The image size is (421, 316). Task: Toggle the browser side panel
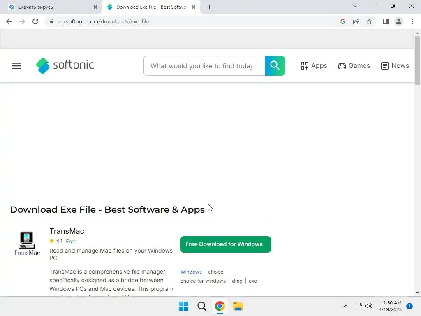[x=386, y=21]
